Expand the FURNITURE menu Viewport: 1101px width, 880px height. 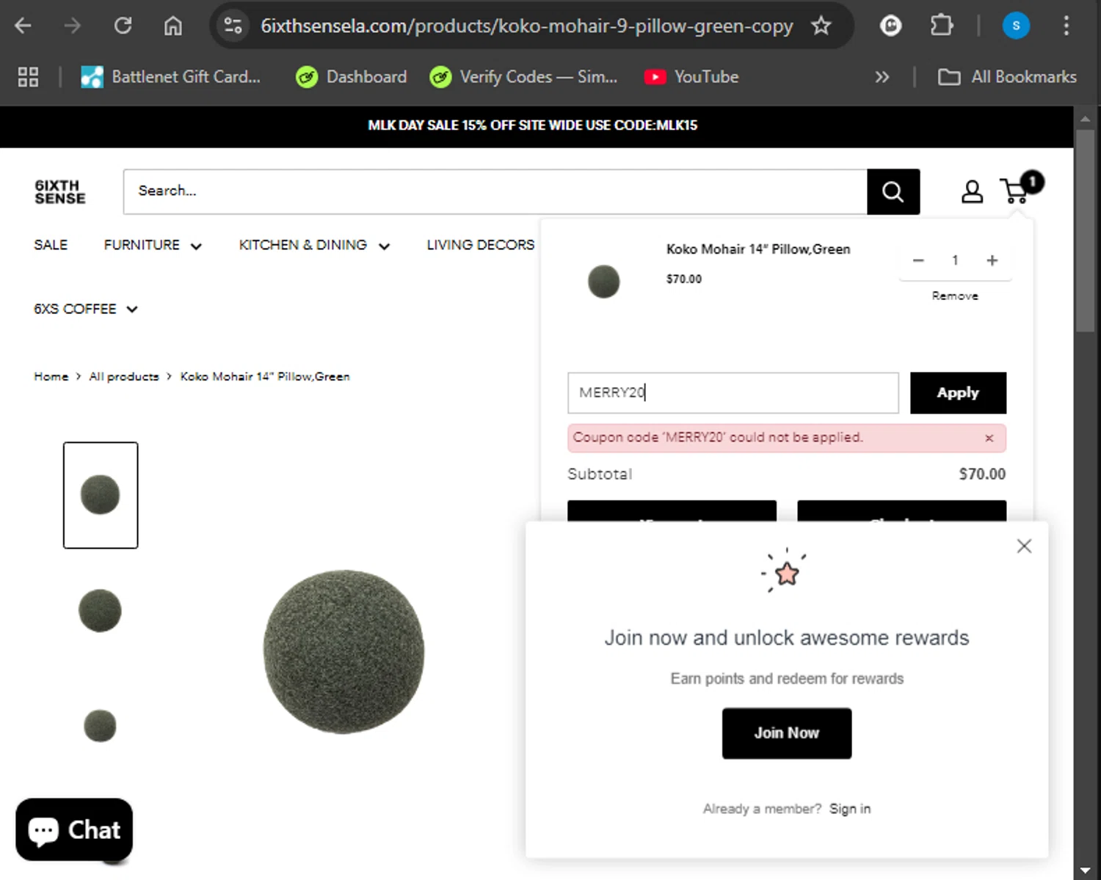153,245
